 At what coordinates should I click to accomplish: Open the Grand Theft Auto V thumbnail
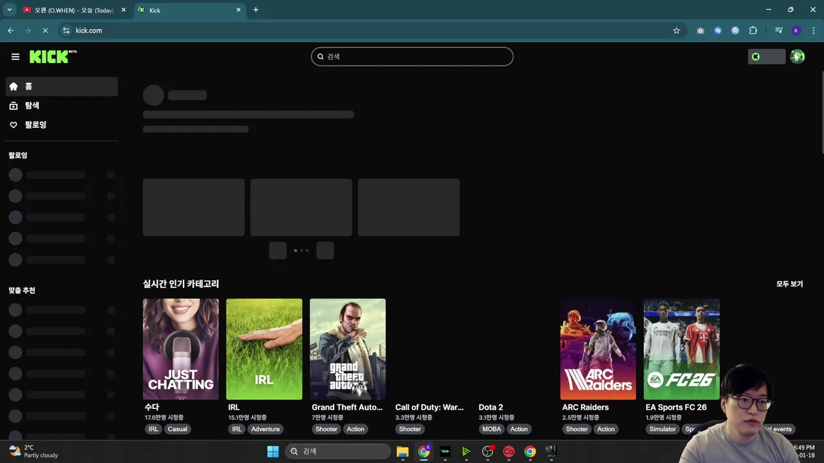point(348,349)
